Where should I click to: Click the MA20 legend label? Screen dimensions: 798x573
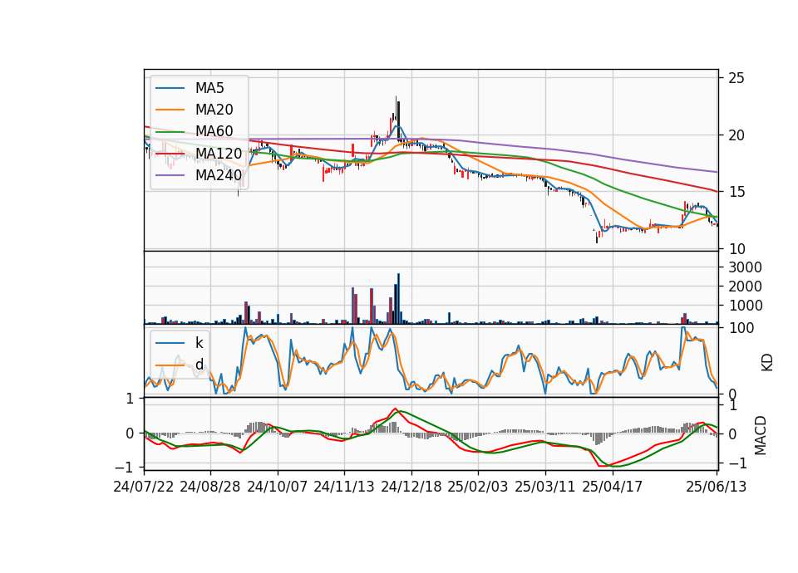point(214,110)
